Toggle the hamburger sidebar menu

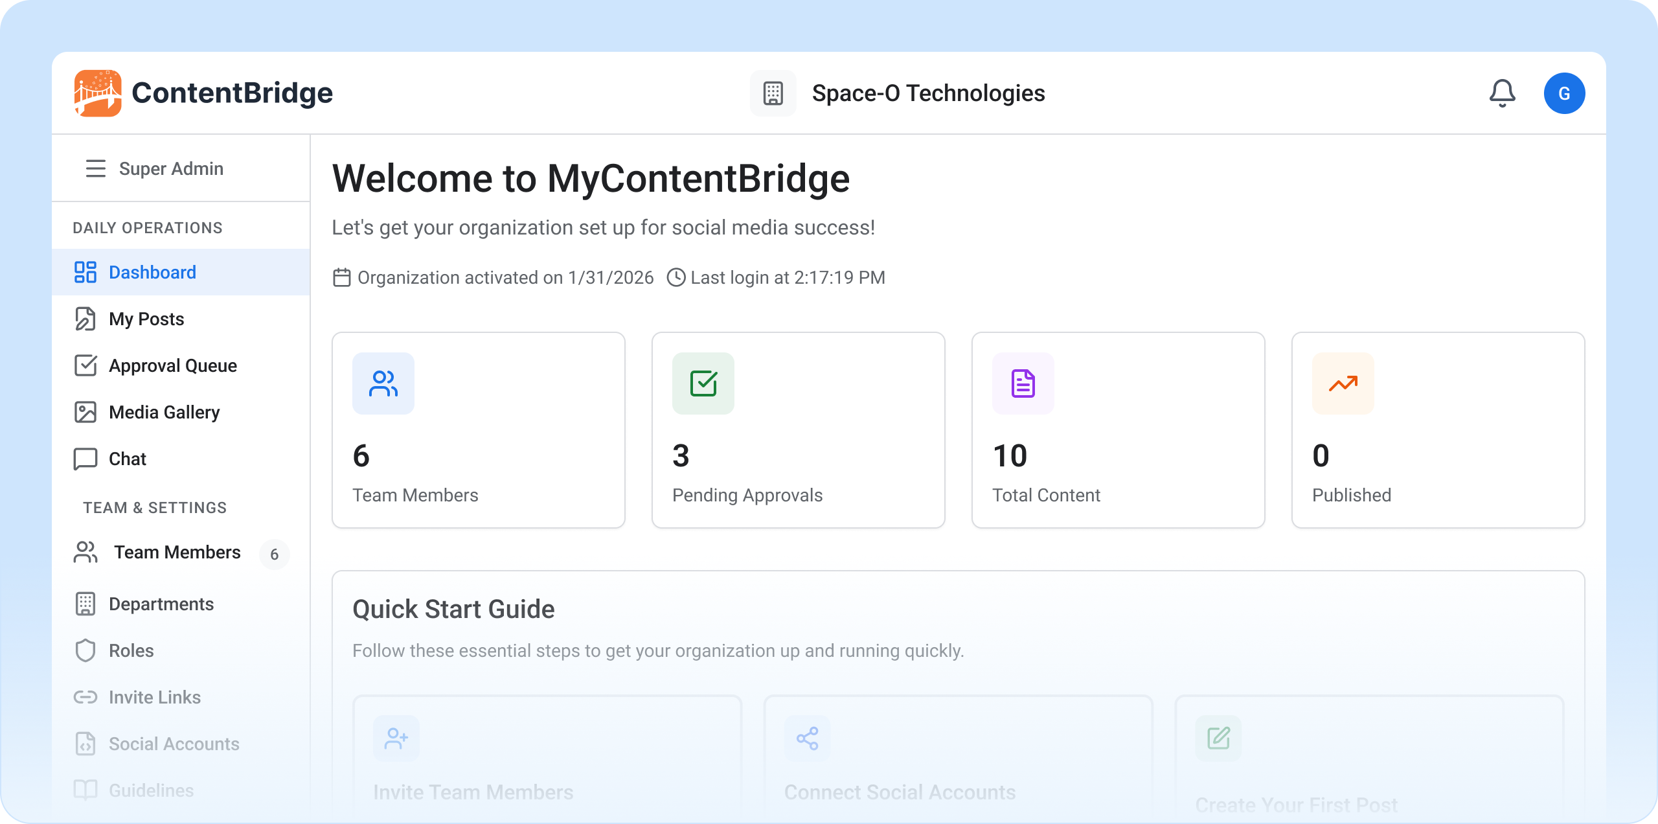click(x=95, y=168)
